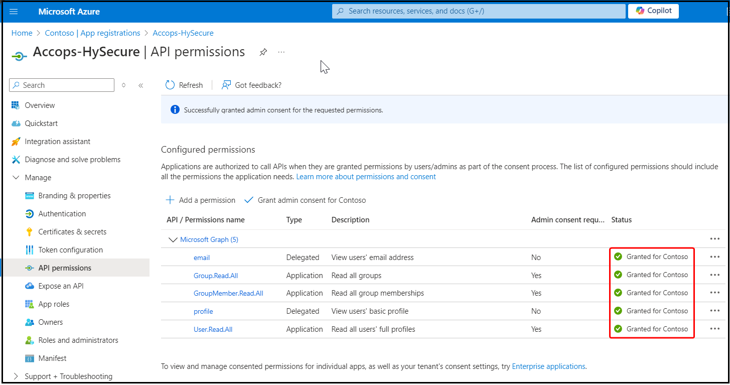Image resolution: width=730 pixels, height=385 pixels.
Task: Click the Refresh icon
Action: click(x=170, y=85)
